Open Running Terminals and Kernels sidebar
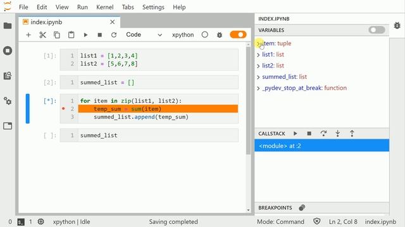Screen dimensions: 405x227 pos(8,50)
